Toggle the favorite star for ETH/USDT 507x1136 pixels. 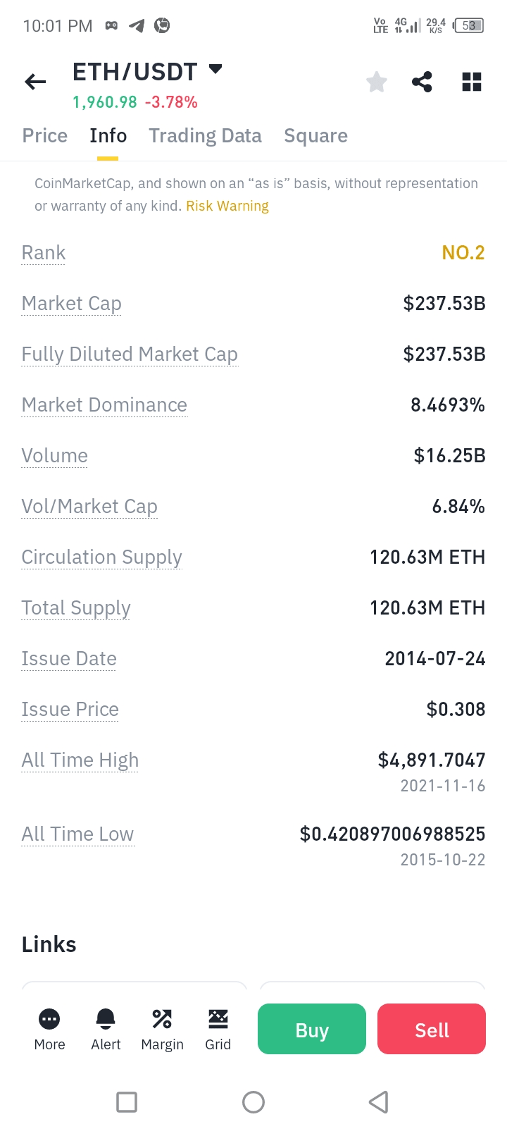coord(377,82)
